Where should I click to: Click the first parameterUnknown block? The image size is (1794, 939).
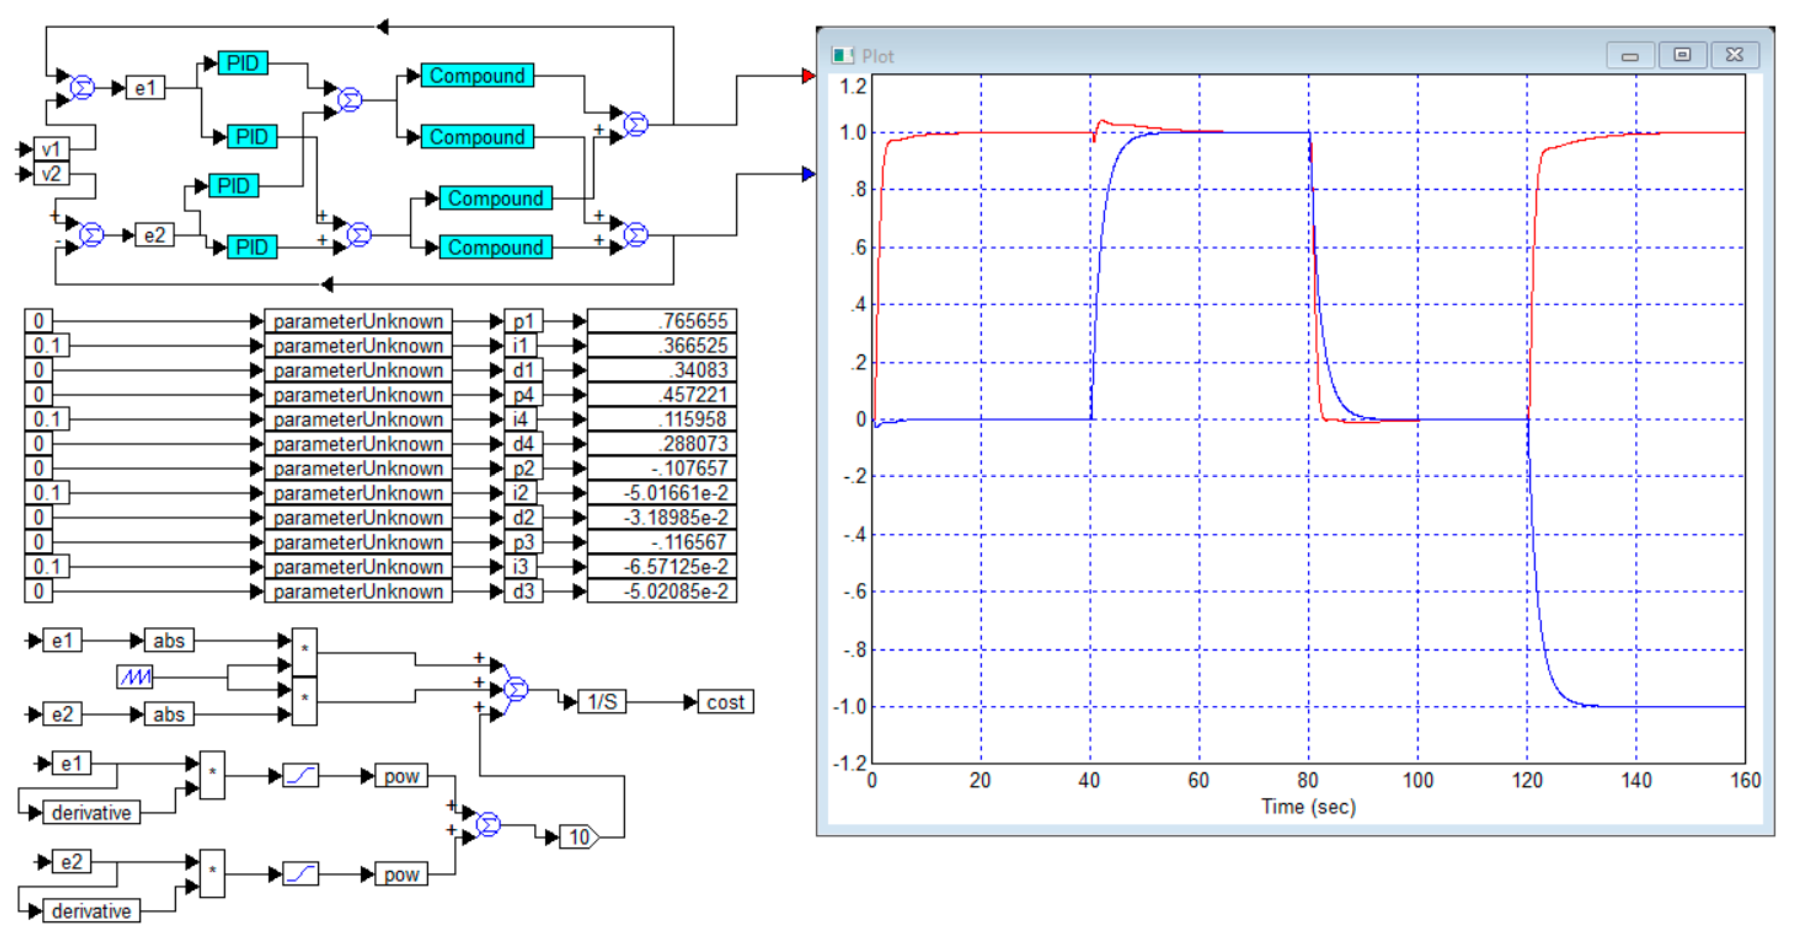(358, 321)
